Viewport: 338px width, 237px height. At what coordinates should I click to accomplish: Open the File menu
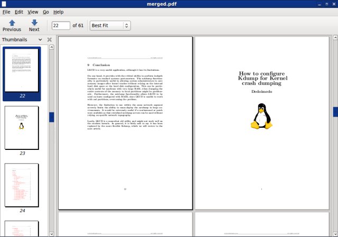[x=6, y=12]
